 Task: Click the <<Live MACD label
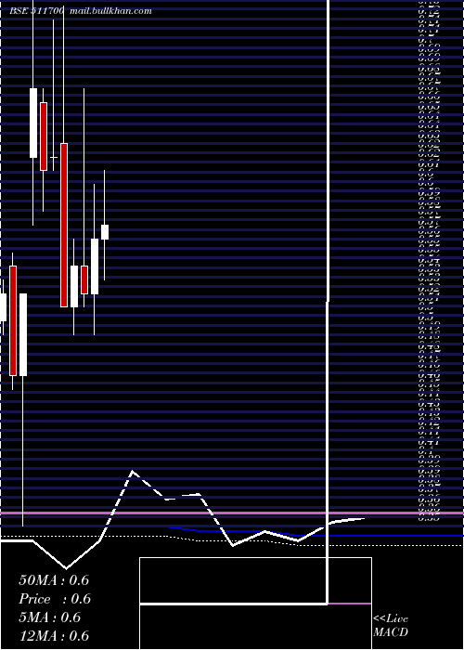391,626
